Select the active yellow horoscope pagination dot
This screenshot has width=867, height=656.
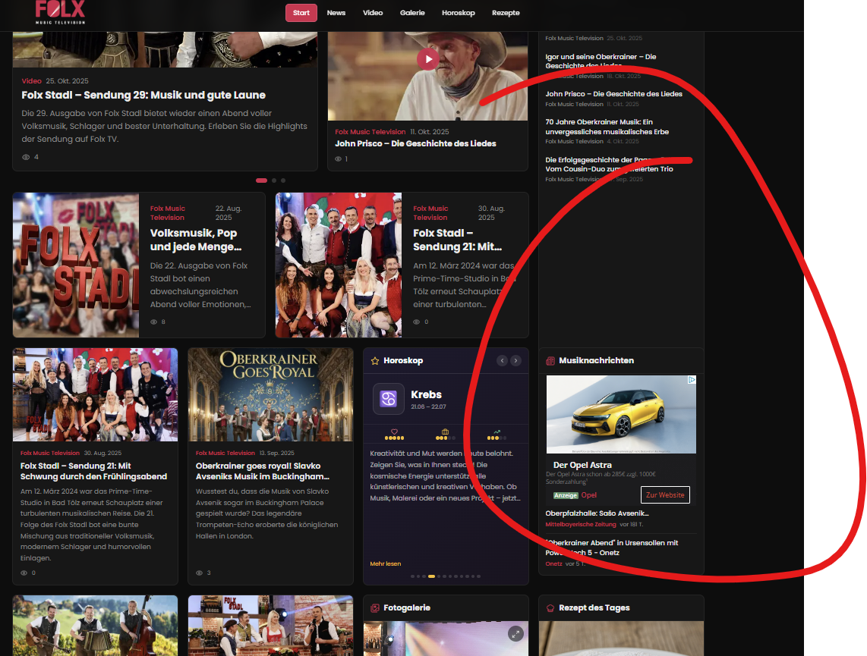pyautogui.click(x=431, y=576)
